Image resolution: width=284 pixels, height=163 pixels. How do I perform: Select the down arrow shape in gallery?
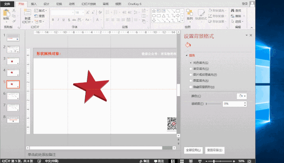pos(154,20)
